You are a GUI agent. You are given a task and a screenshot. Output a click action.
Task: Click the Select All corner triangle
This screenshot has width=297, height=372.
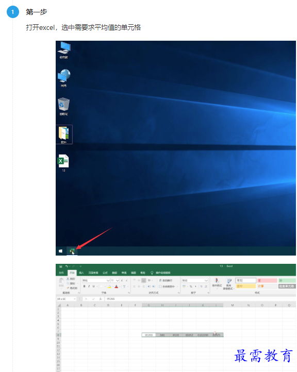(59, 306)
